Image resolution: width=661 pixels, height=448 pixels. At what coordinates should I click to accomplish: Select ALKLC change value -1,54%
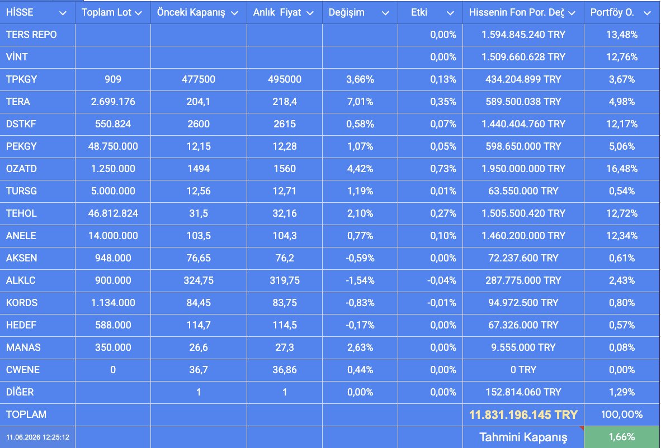pyautogui.click(x=360, y=280)
